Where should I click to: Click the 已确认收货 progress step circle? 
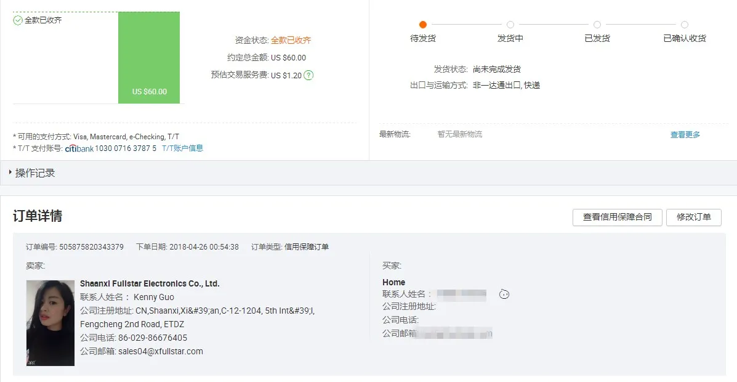[685, 25]
